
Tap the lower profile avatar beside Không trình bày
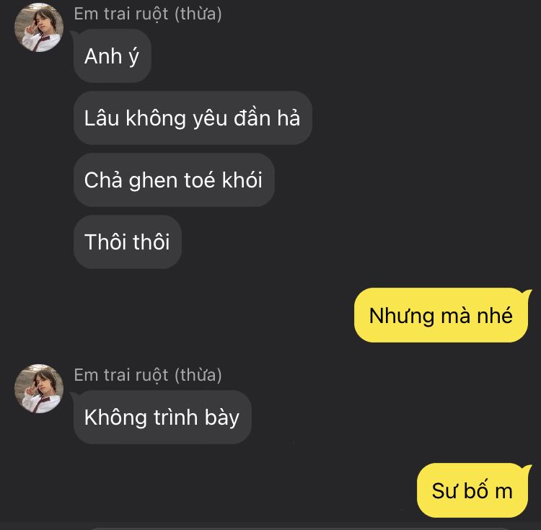(x=39, y=389)
